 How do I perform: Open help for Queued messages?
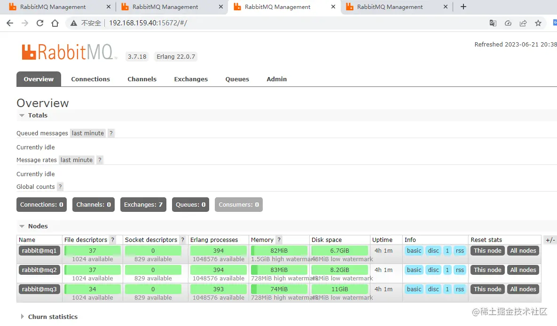(x=111, y=133)
